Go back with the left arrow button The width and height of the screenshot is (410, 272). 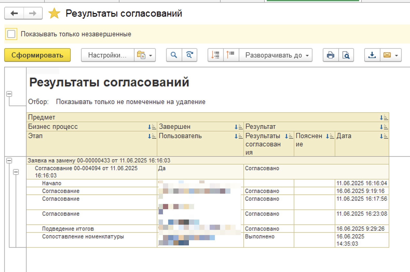point(14,13)
